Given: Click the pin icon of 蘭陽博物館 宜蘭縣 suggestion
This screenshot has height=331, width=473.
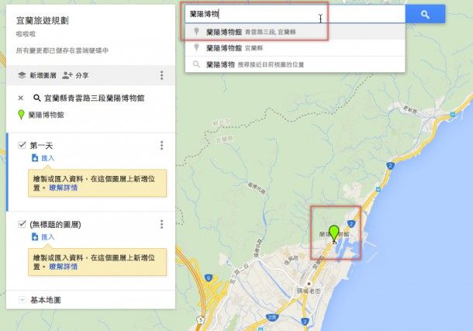Looking at the screenshot, I should (196, 47).
